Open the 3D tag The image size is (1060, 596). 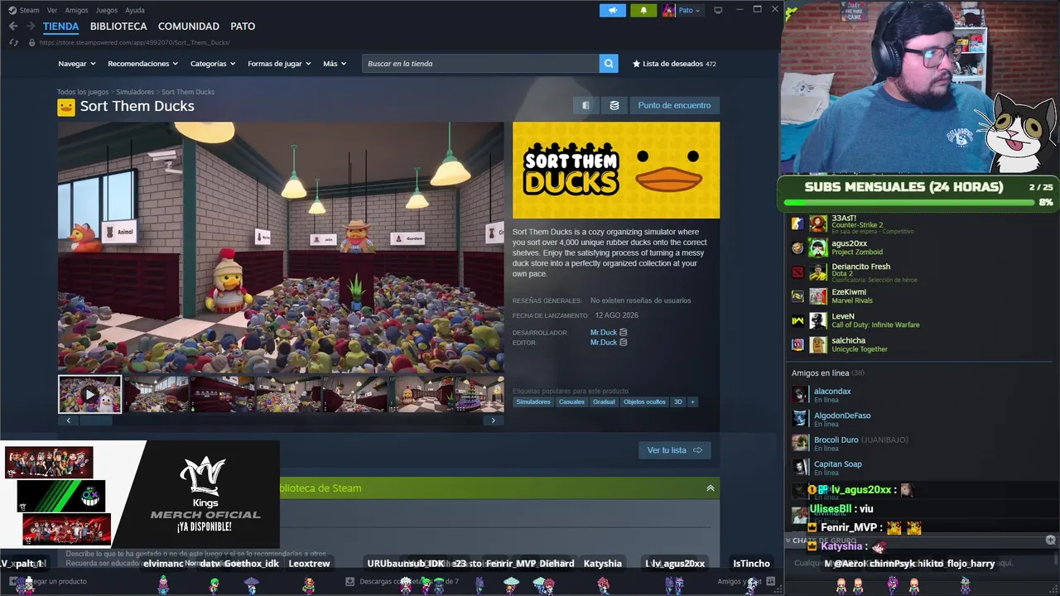[678, 402]
